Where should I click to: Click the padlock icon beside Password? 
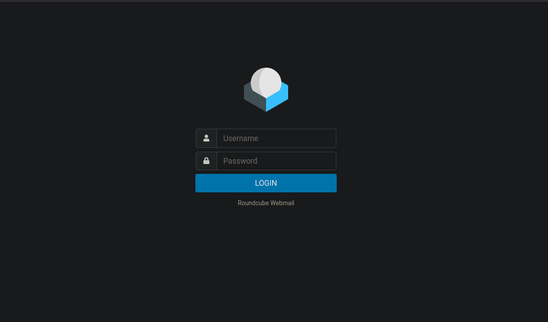pyautogui.click(x=206, y=161)
